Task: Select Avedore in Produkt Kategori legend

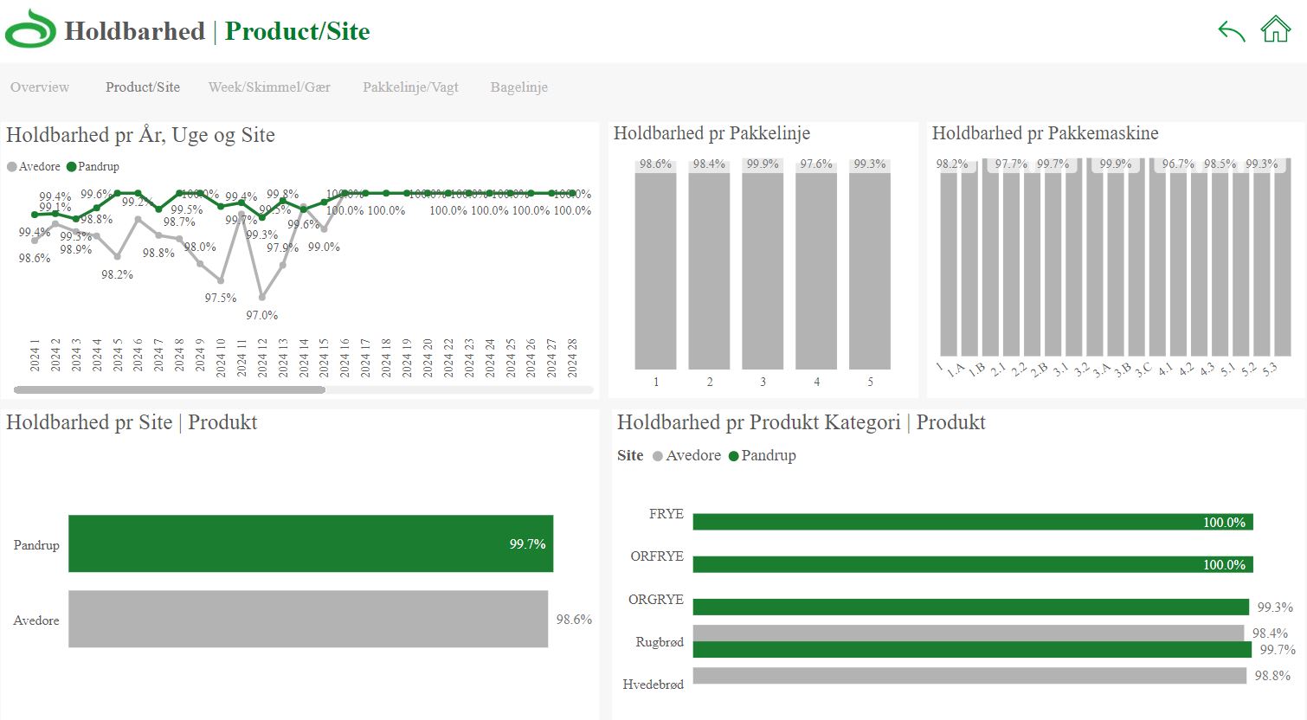Action: (658, 456)
